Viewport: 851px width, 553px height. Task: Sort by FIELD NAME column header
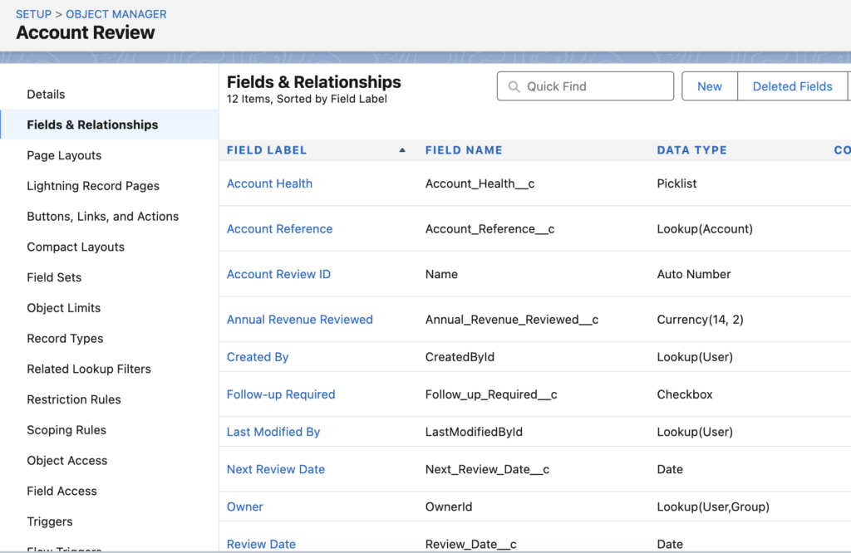click(x=464, y=150)
